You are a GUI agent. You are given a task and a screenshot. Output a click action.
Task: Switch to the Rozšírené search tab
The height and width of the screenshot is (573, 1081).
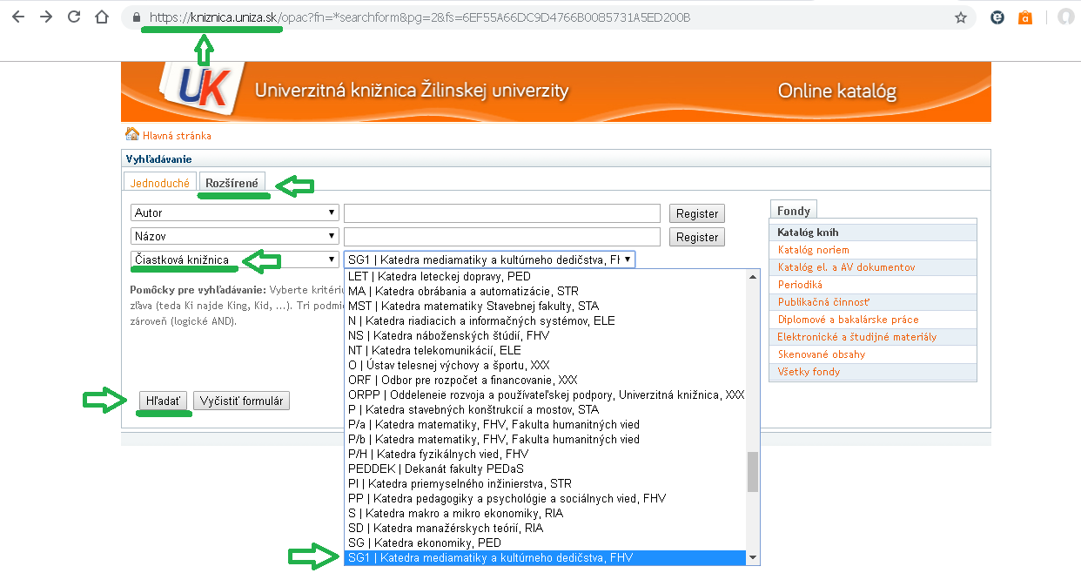232,183
